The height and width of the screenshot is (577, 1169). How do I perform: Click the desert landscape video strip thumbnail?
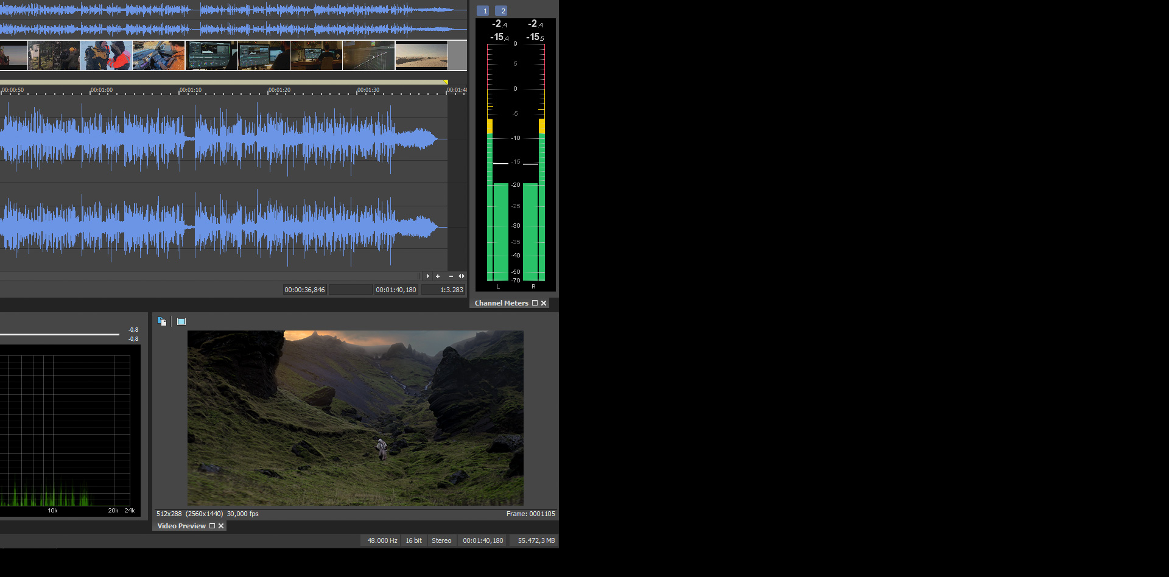421,55
